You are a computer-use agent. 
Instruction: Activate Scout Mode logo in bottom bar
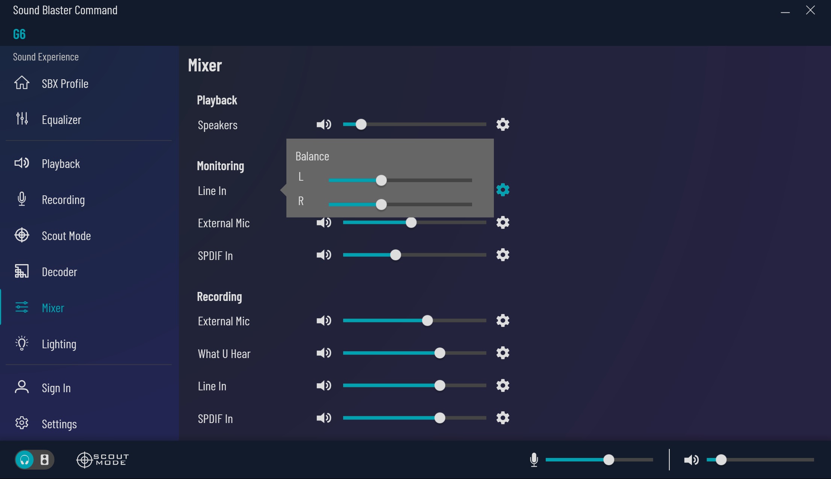point(103,459)
